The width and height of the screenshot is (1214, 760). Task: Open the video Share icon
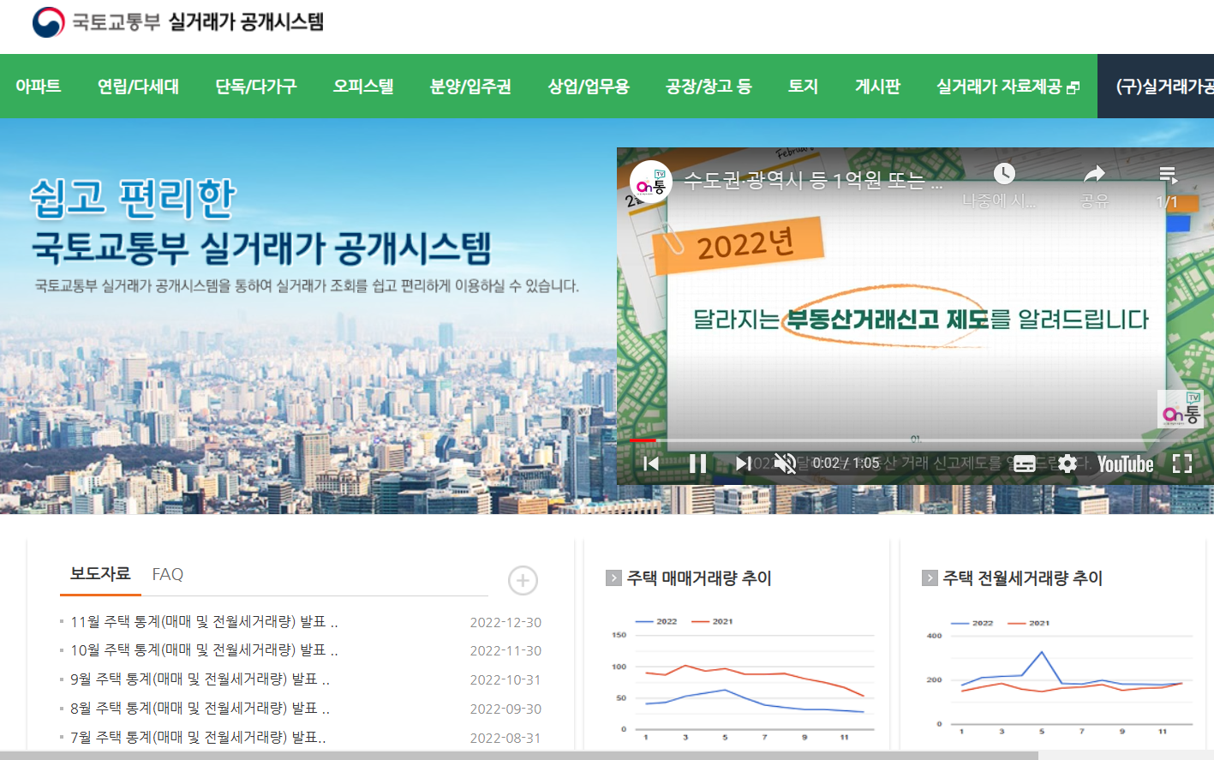(1095, 173)
